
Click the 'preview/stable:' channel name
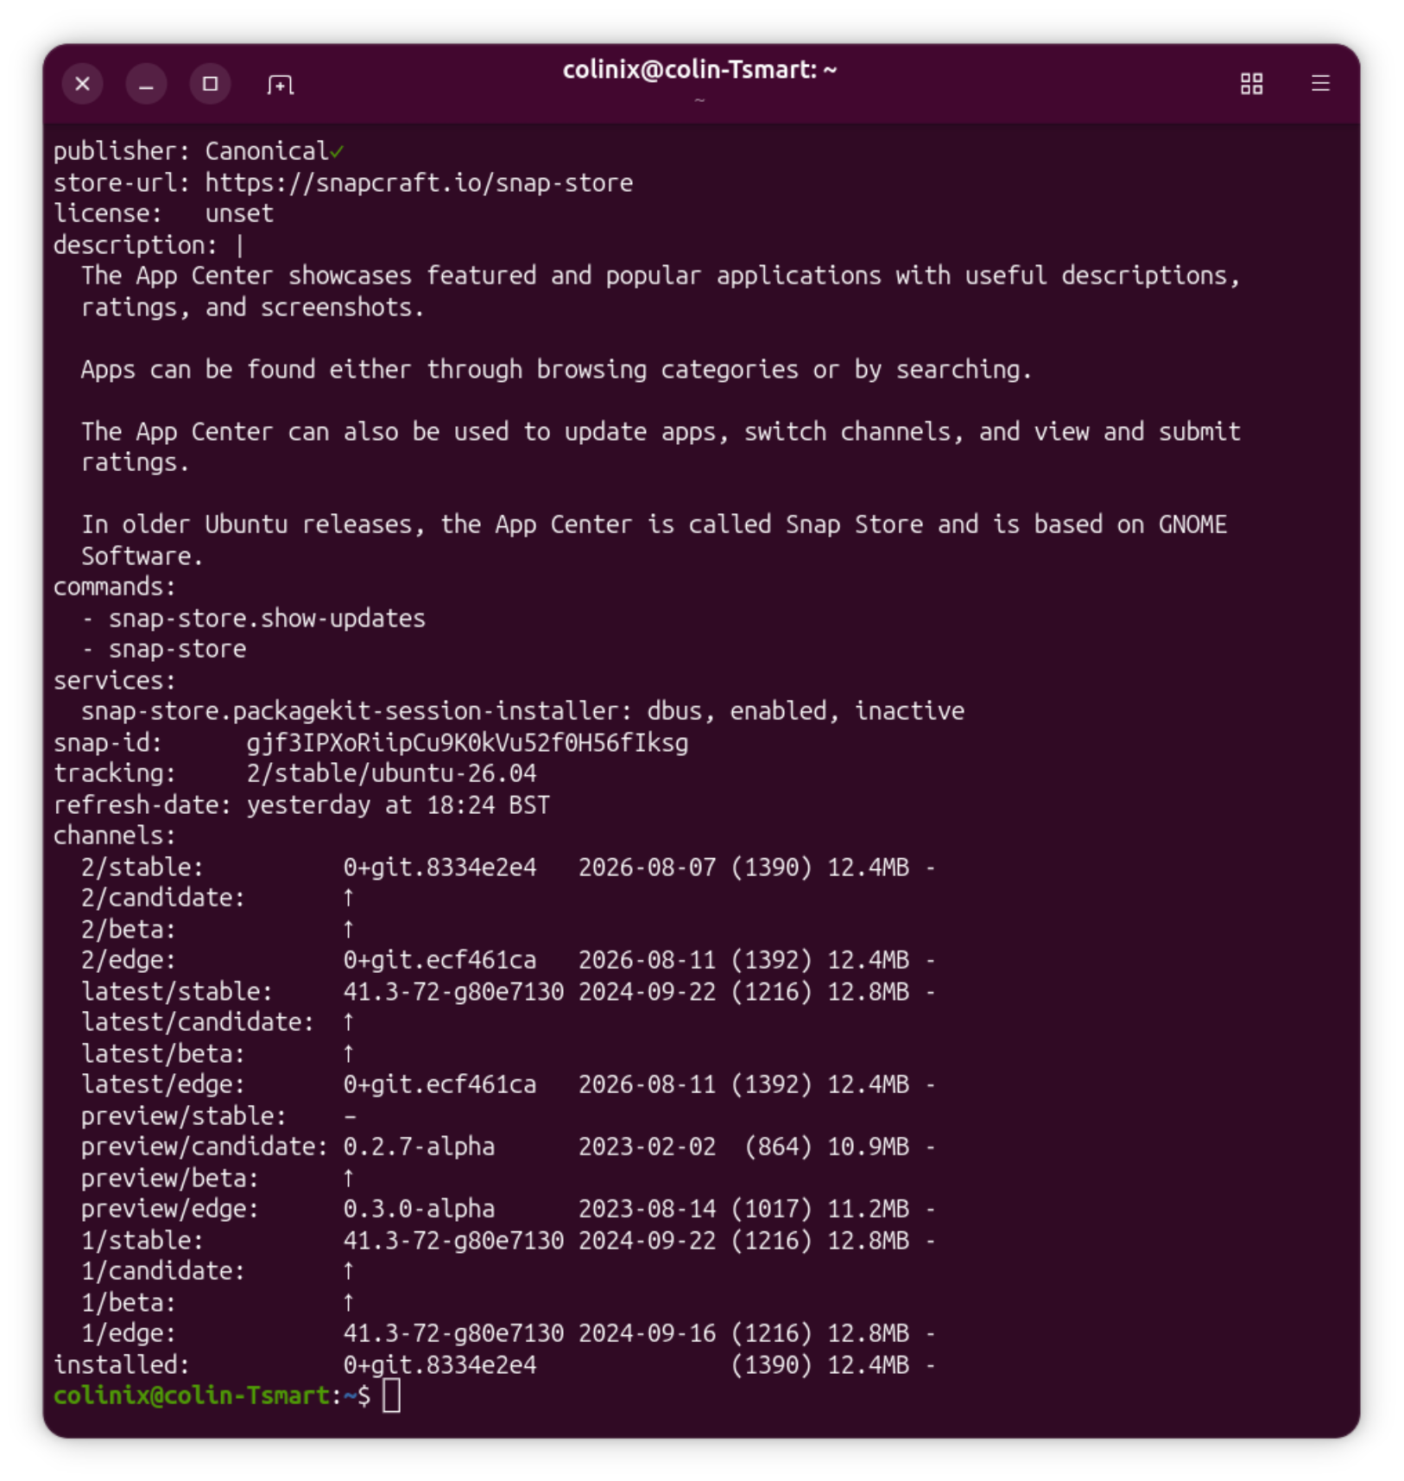(184, 1116)
